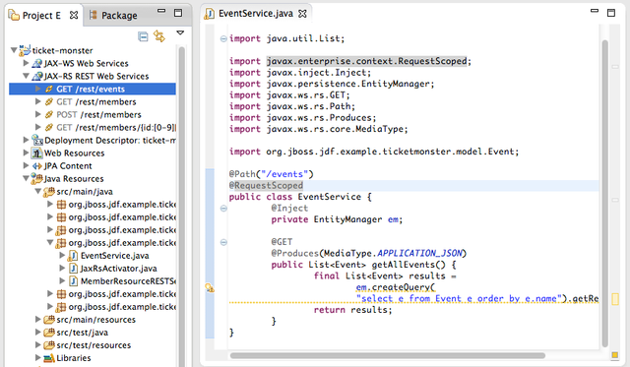This screenshot has width=630, height=367.
Task: Click the Deployment Descriptor icon
Action: [x=37, y=140]
